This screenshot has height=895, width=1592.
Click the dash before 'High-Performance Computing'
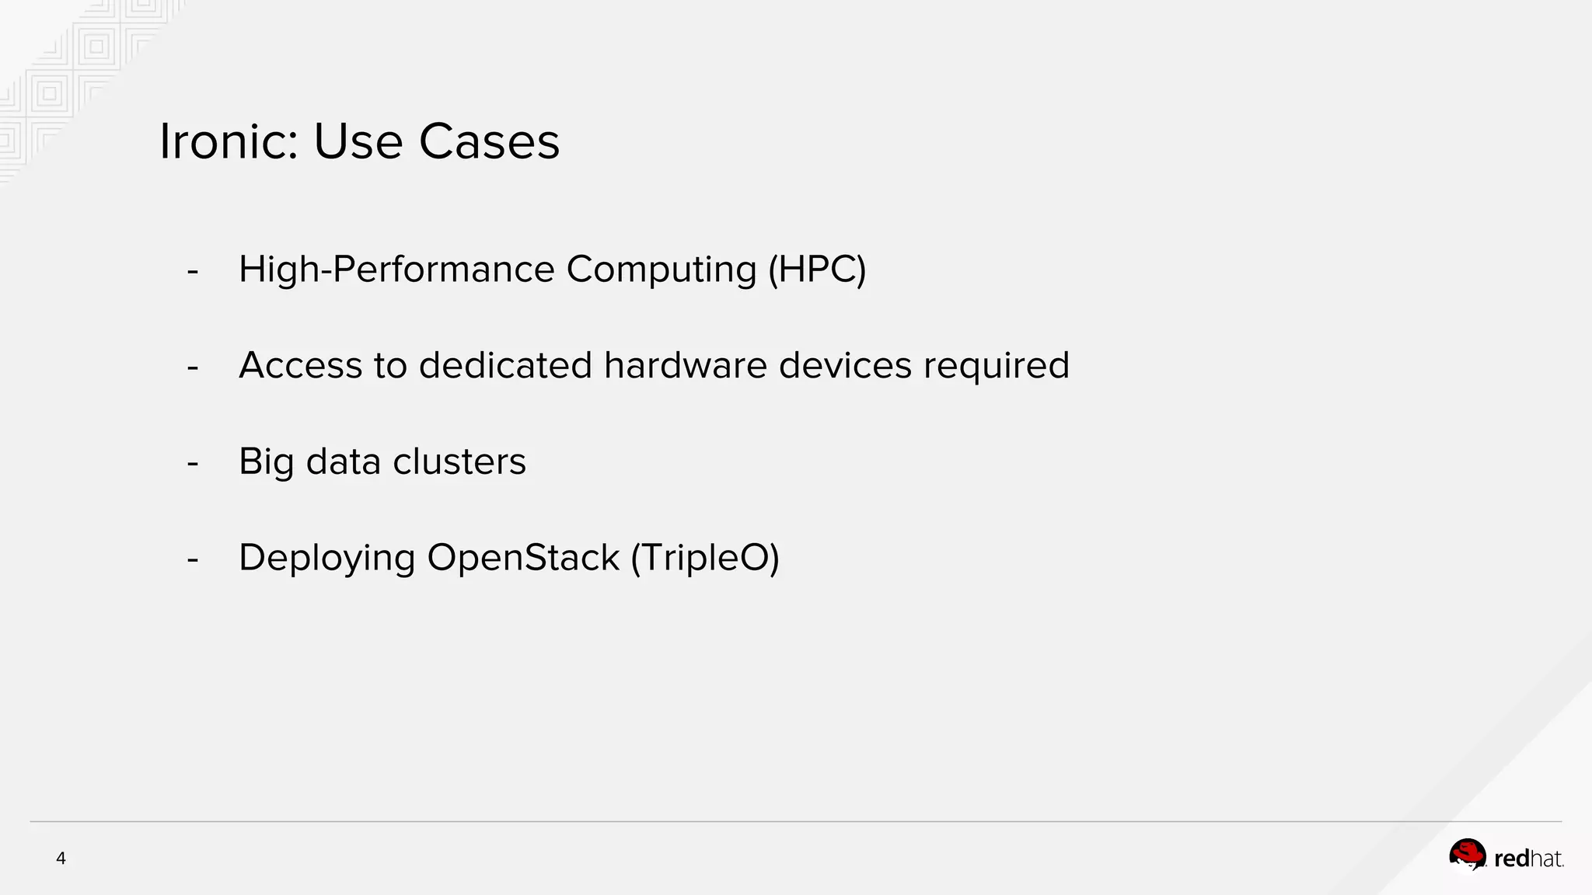193,271
